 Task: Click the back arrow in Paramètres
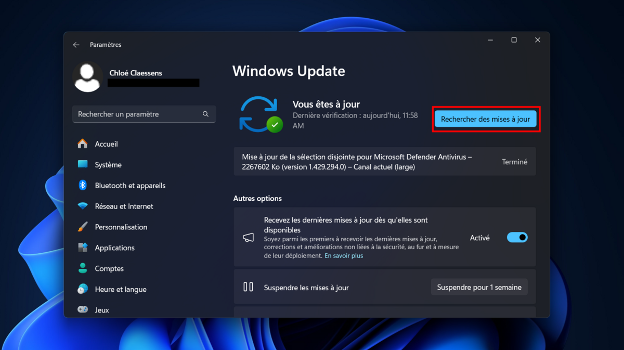point(76,45)
